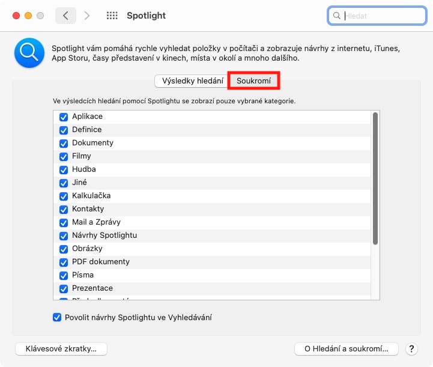This screenshot has height=367, width=433.
Task: Open Klávesové zkratky button
Action: click(61, 349)
